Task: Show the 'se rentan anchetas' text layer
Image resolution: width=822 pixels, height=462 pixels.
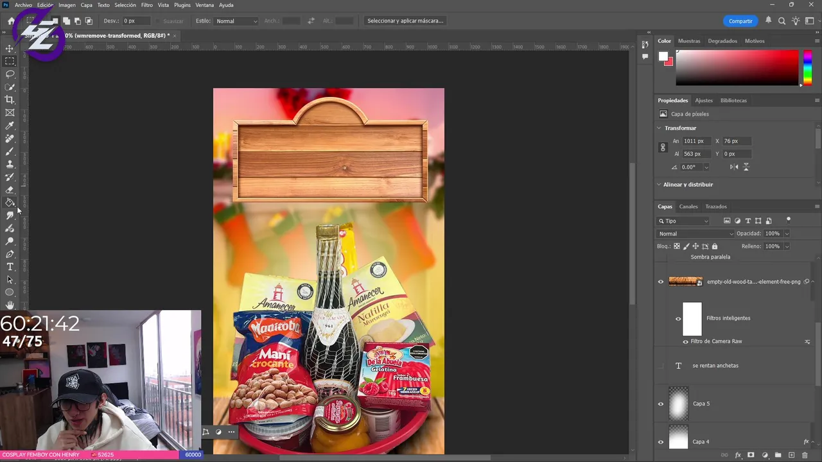Action: click(660, 366)
